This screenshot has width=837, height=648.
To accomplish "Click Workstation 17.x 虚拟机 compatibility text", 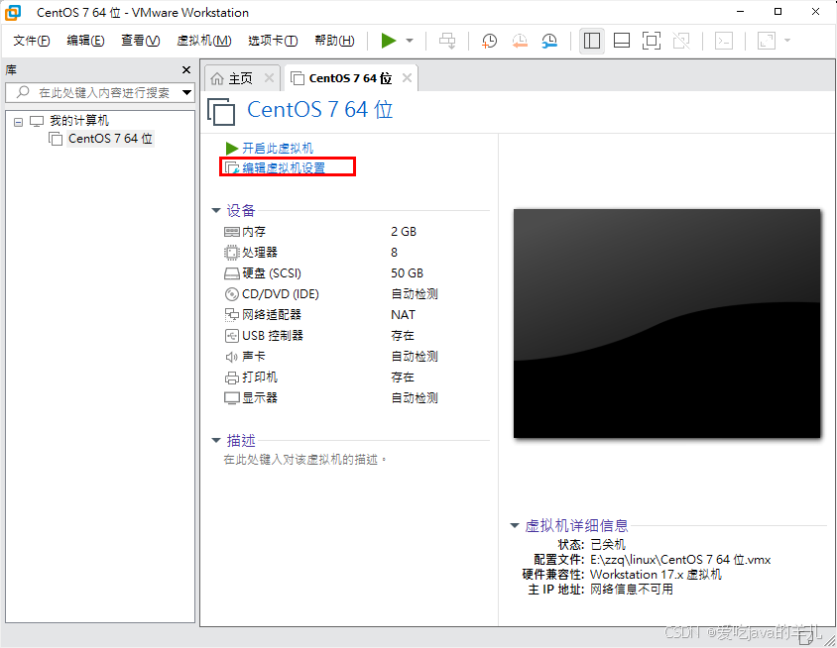I will [657, 575].
